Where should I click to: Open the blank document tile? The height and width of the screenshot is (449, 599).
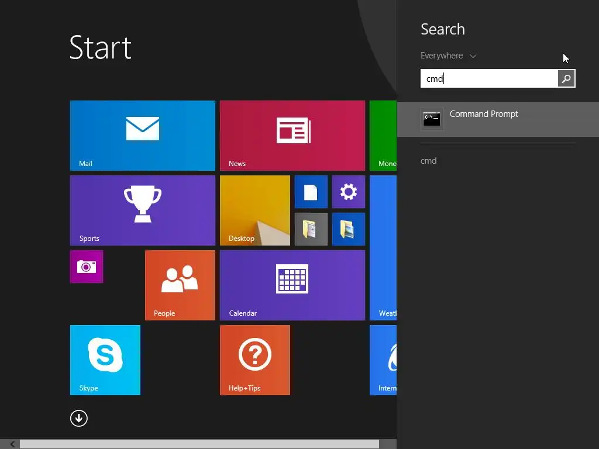311,192
